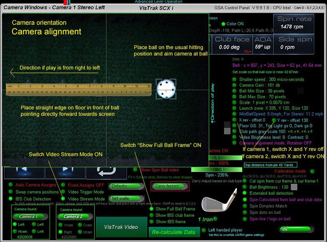Enable Video Trigger Mode
Screen dimensions: 327x242
point(63,192)
